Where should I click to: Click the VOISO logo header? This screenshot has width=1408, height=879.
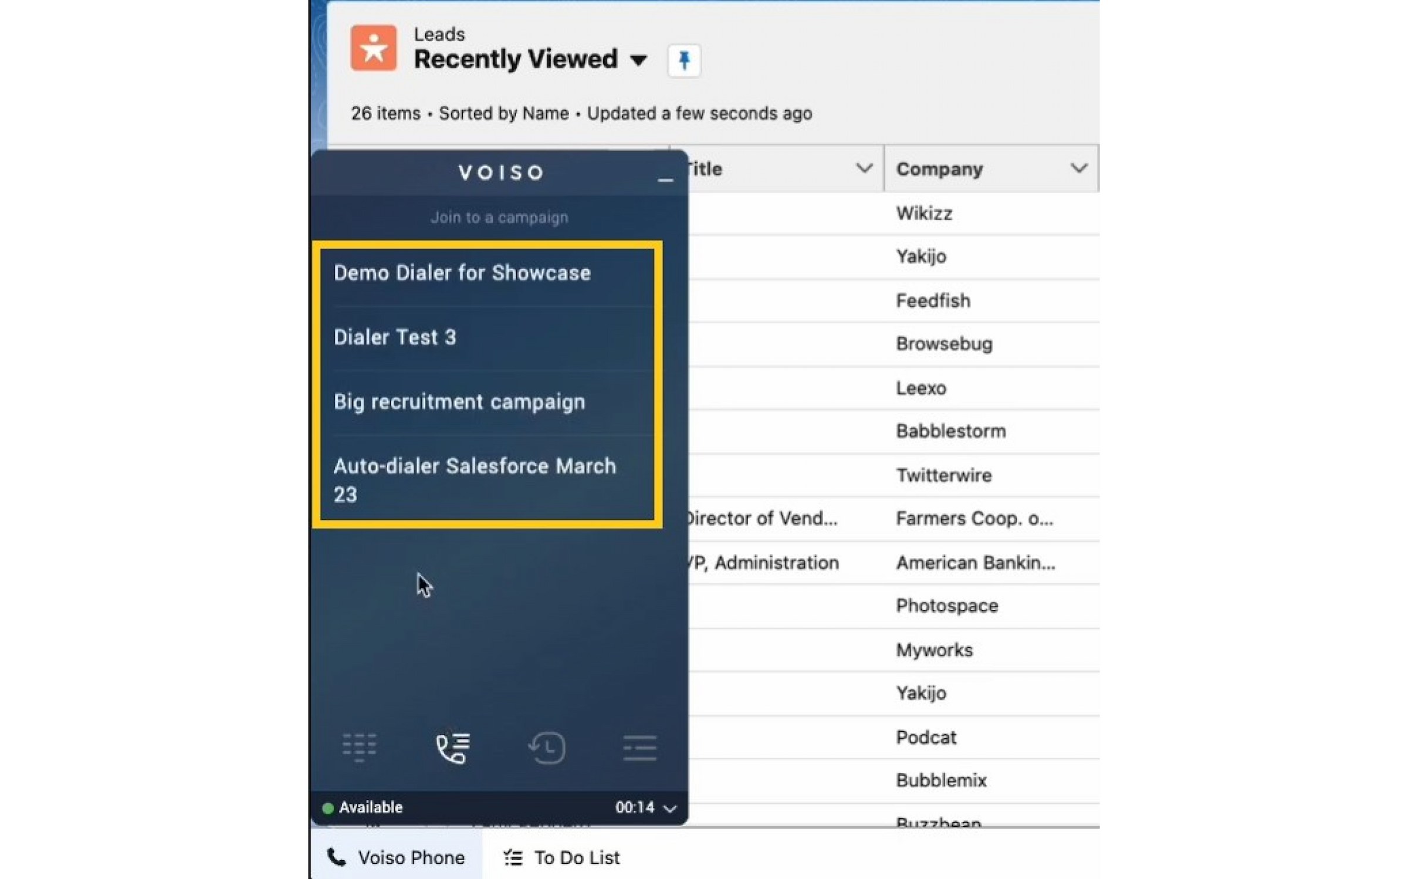(501, 173)
